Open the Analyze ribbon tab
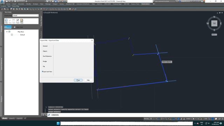This screenshot has height=126, width=224. 35,4
